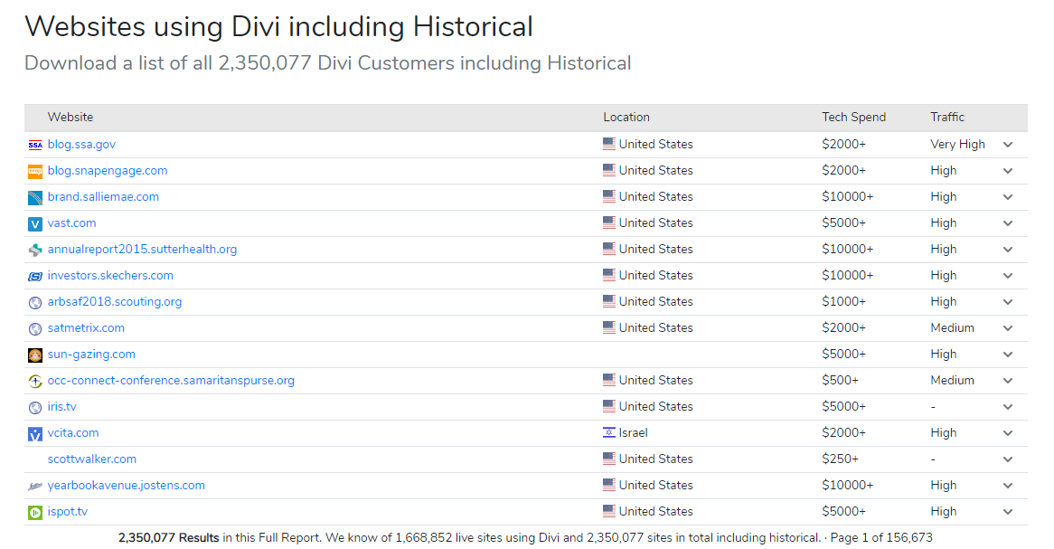Image resolution: width=1054 pixels, height=549 pixels.
Task: Expand the iris.tv row details
Action: [x=1008, y=407]
